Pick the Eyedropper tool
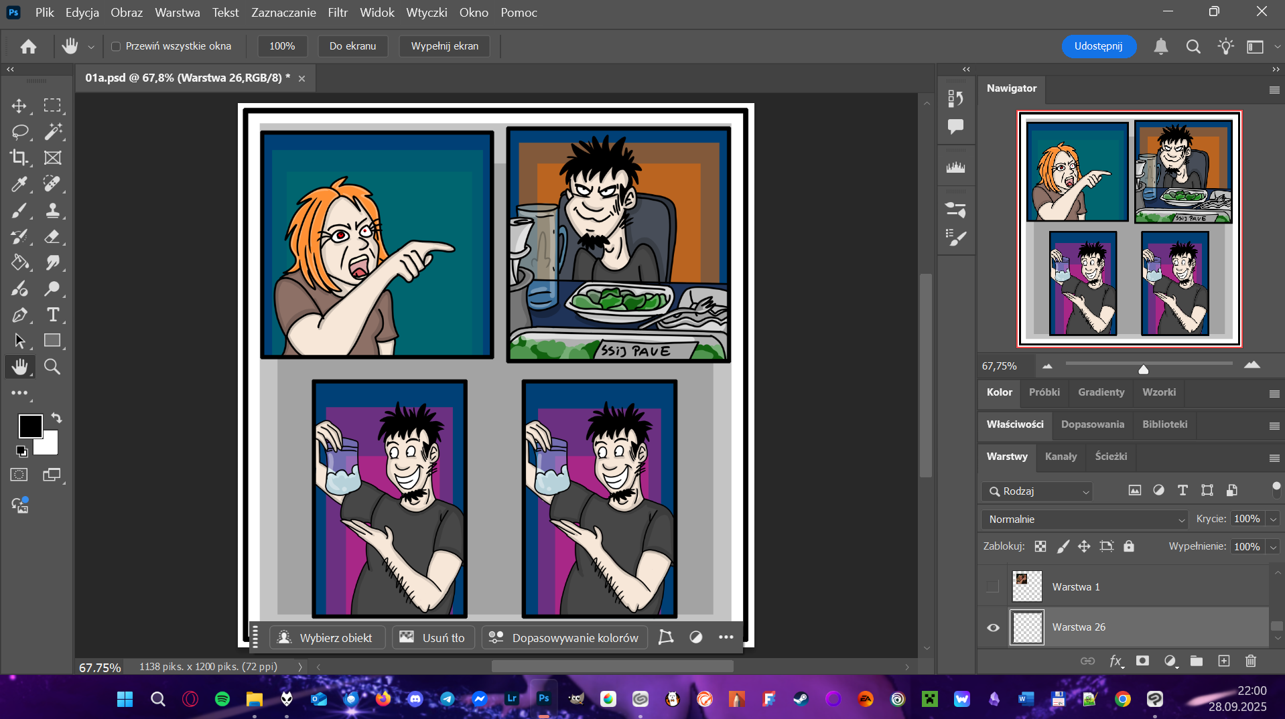Screen dimensions: 1285x719 pyautogui.click(x=19, y=184)
